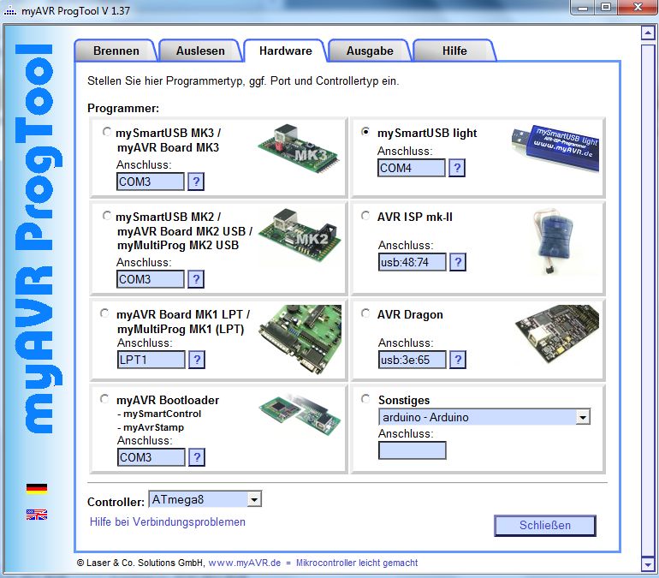Open the Controller ATmega8 dropdown
The height and width of the screenshot is (578, 659).
[205, 499]
